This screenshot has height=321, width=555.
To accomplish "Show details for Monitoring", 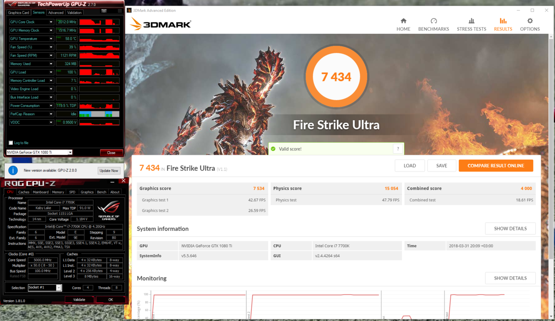I will point(510,278).
